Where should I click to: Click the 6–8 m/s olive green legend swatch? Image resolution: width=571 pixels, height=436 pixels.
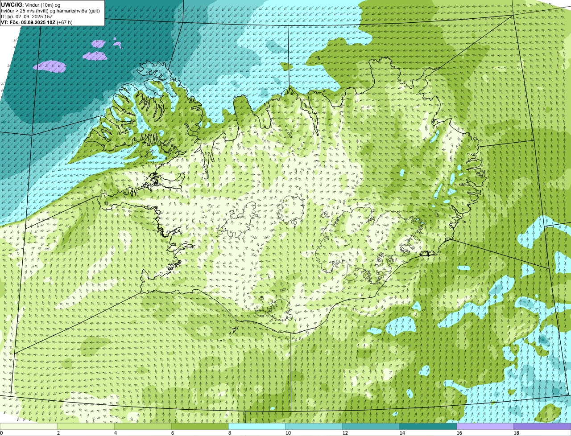click(x=200, y=427)
